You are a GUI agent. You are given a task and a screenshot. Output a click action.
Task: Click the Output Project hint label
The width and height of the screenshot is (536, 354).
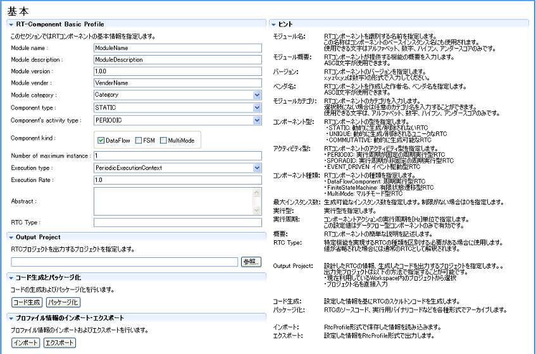pos(293,266)
